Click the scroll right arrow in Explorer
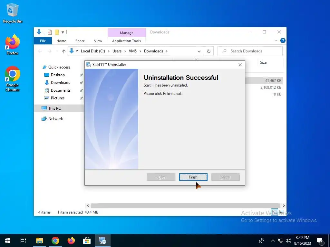Image resolution: width=330 pixels, height=247 pixels. tap(284, 206)
